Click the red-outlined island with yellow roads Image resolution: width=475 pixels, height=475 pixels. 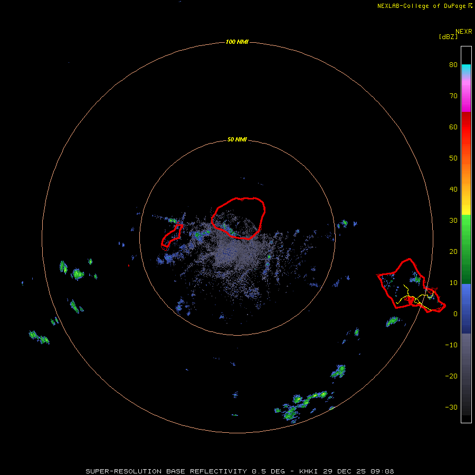pyautogui.click(x=411, y=286)
